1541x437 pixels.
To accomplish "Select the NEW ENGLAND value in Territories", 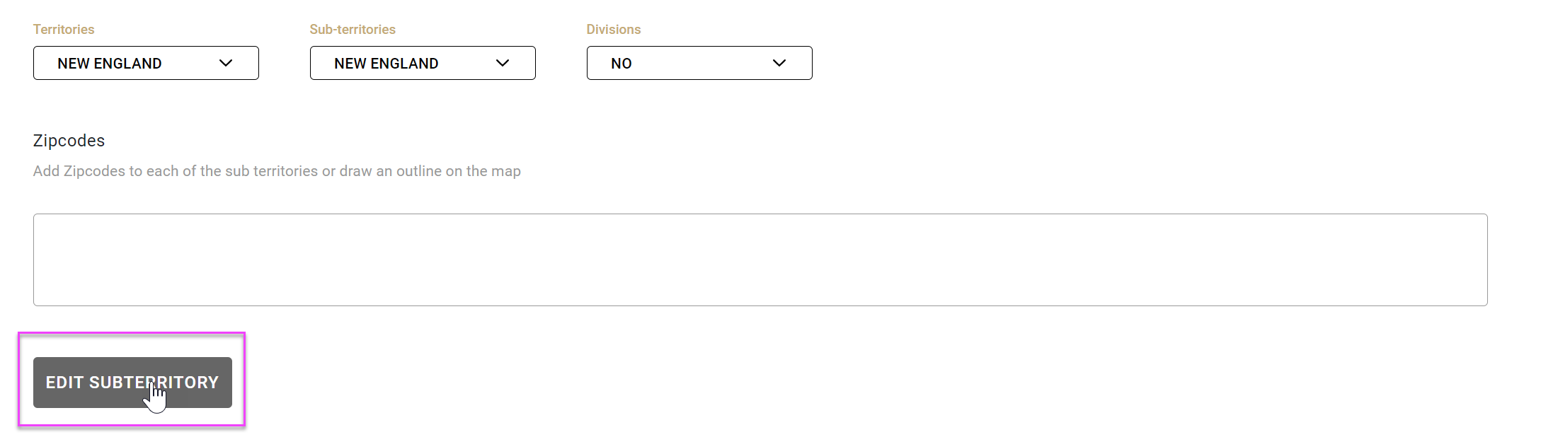I will 110,64.
